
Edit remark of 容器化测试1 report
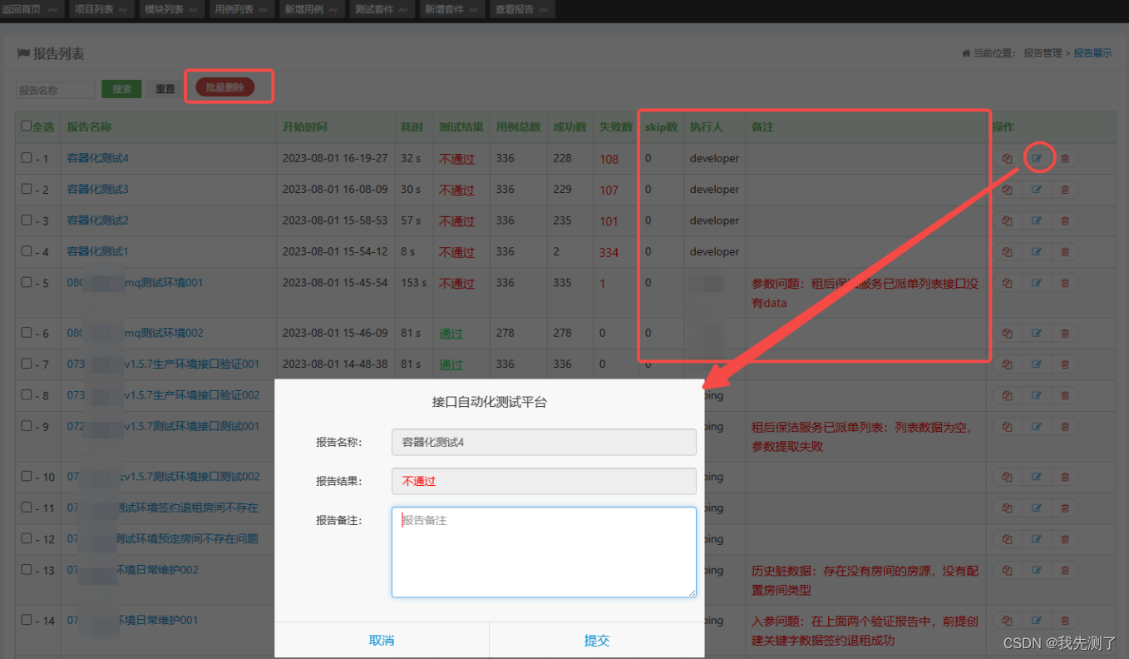tap(1037, 251)
